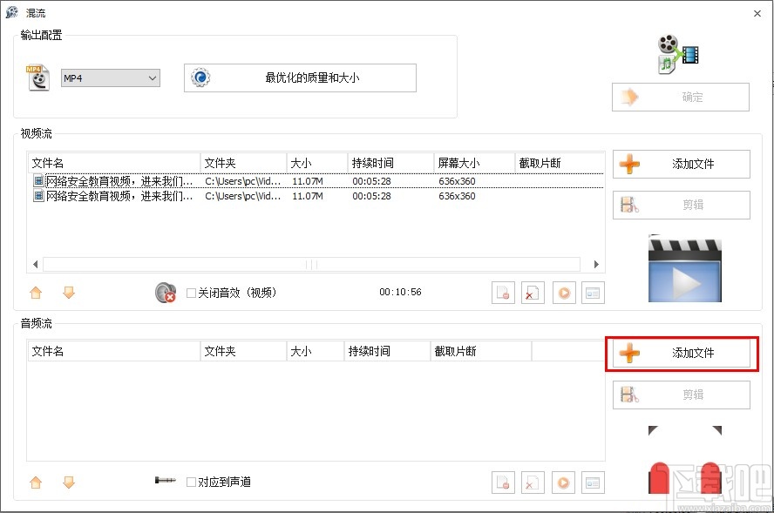Clear the video stream list

533,293
